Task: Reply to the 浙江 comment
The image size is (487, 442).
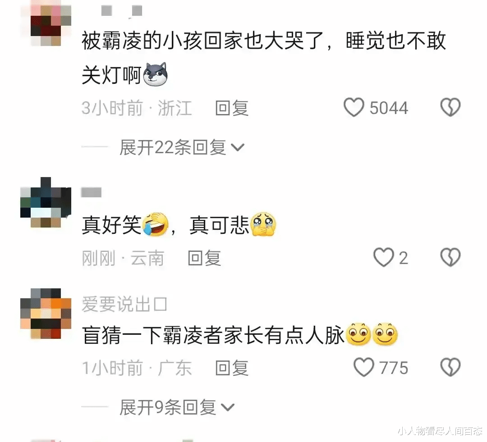Action: click(232, 108)
